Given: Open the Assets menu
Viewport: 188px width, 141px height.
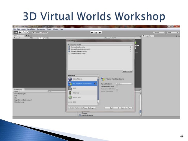Looking at the screenshot, I should 24,29.
